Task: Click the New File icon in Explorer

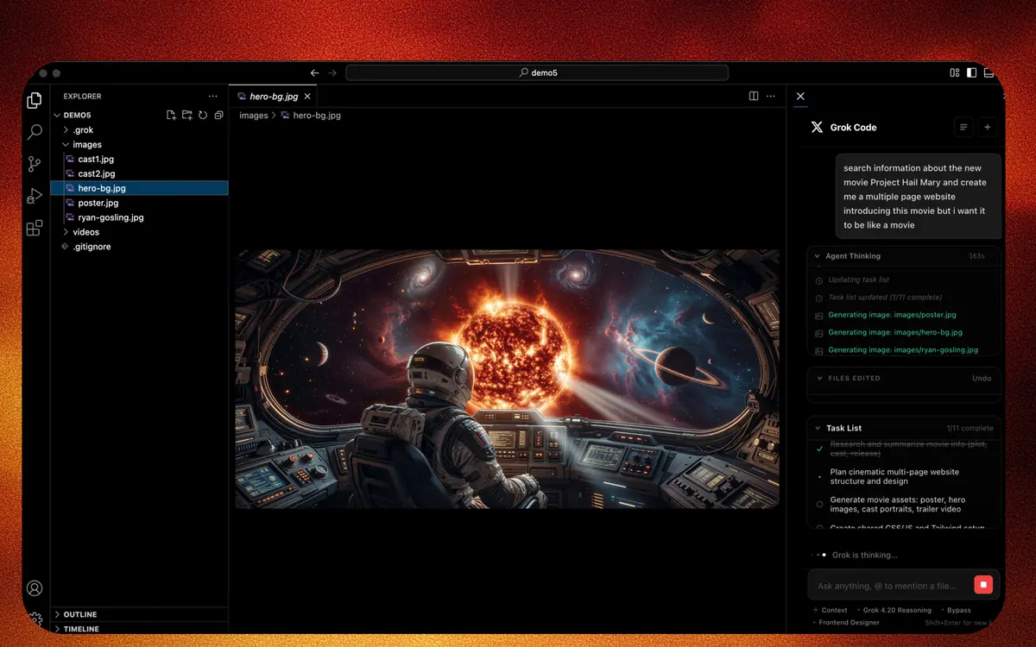Action: [x=171, y=115]
